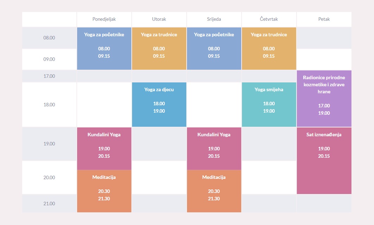Select Thursday's Yoga za trudnice block
The height and width of the screenshot is (225, 374).
tap(269, 49)
